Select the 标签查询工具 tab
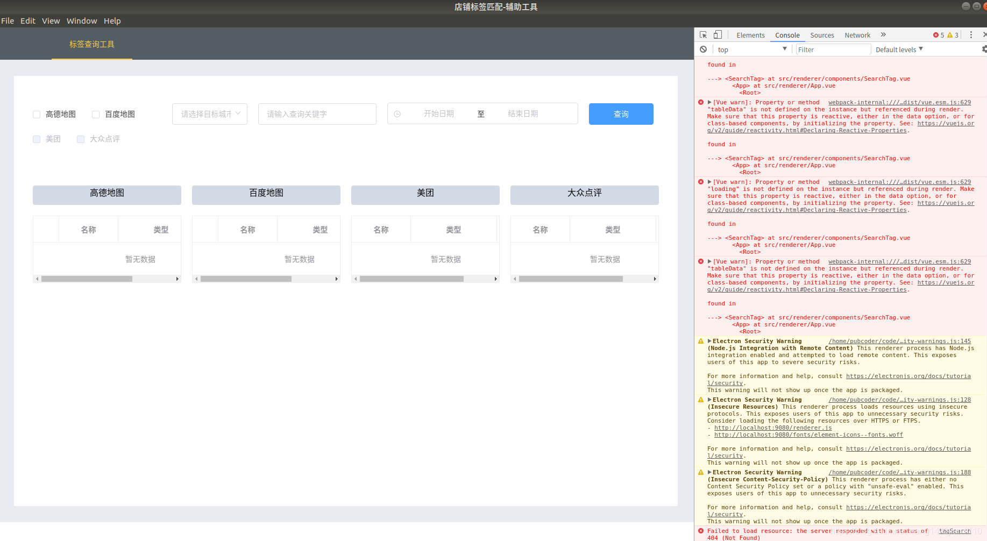 (92, 44)
